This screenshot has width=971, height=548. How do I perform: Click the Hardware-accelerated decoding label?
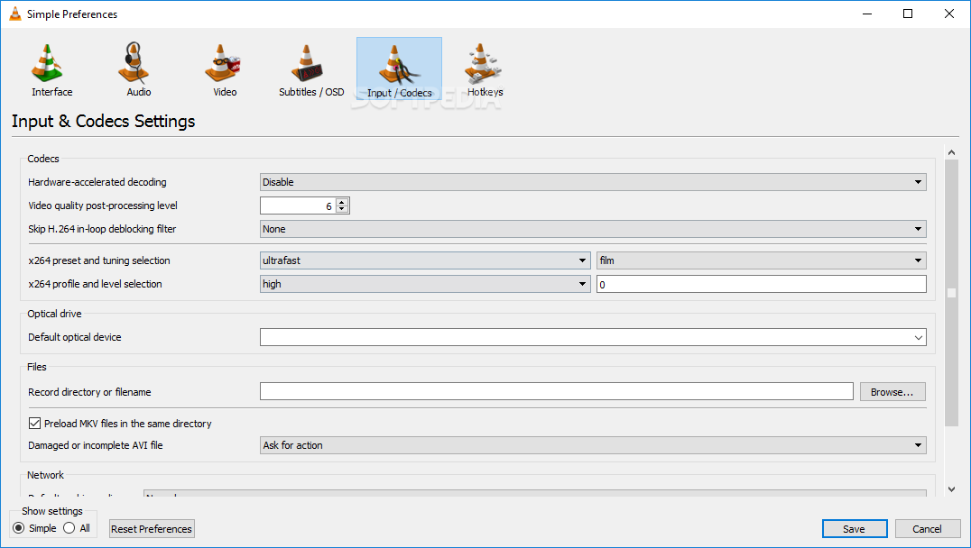97,182
